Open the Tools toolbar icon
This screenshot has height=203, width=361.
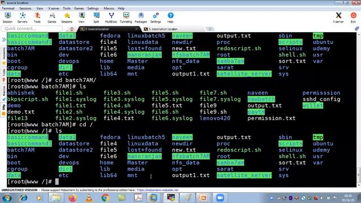37,17
